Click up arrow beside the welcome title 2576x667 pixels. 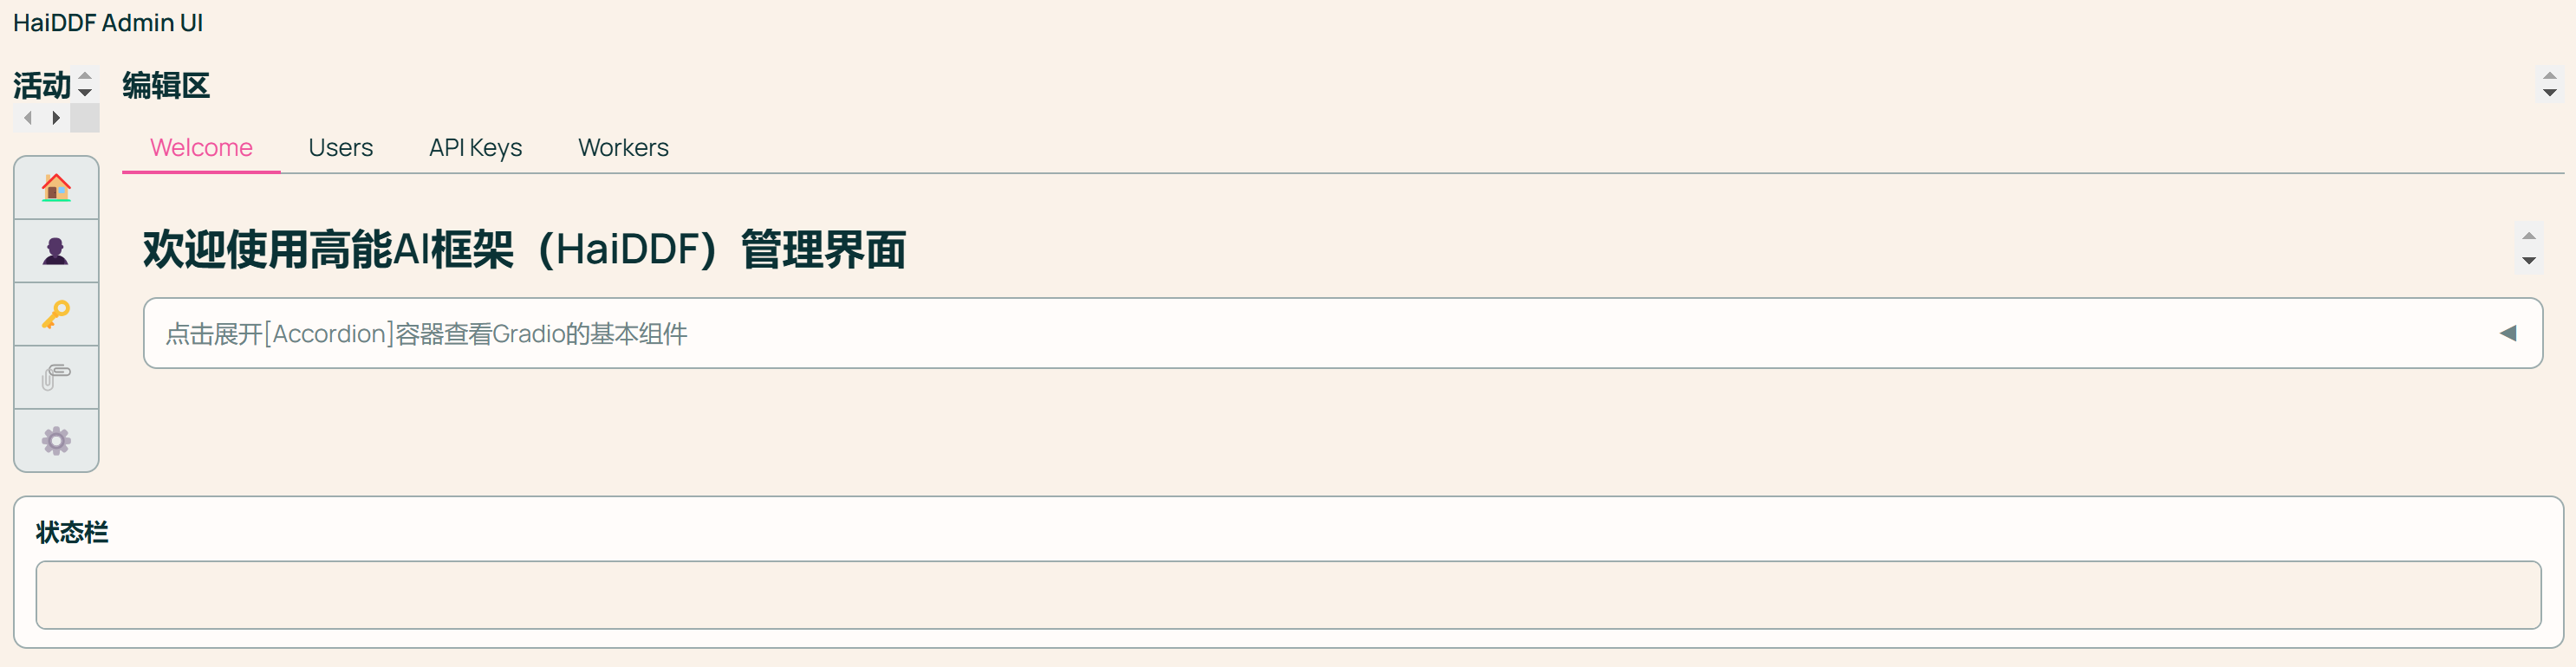coord(2528,236)
